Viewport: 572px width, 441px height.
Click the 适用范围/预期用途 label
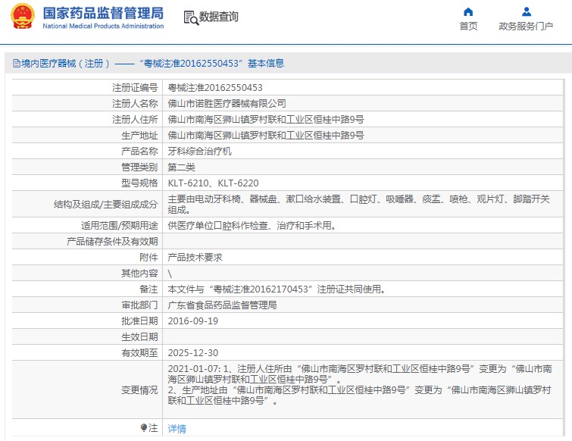click(x=119, y=225)
